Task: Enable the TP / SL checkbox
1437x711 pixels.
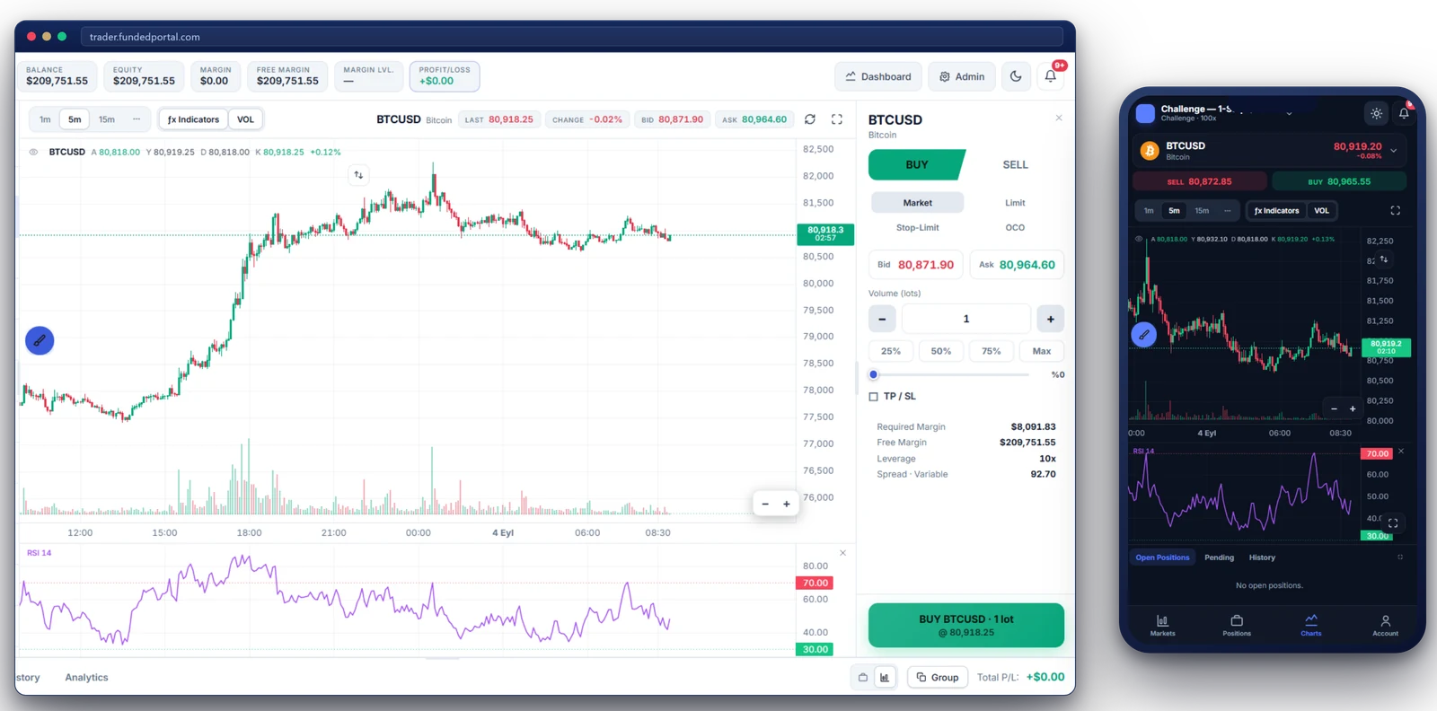Action: click(x=873, y=397)
